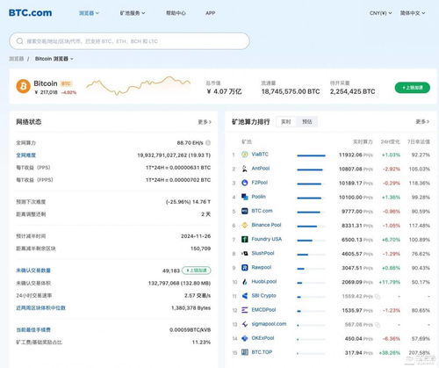Open the first navigation dropdown menu

pos(89,13)
